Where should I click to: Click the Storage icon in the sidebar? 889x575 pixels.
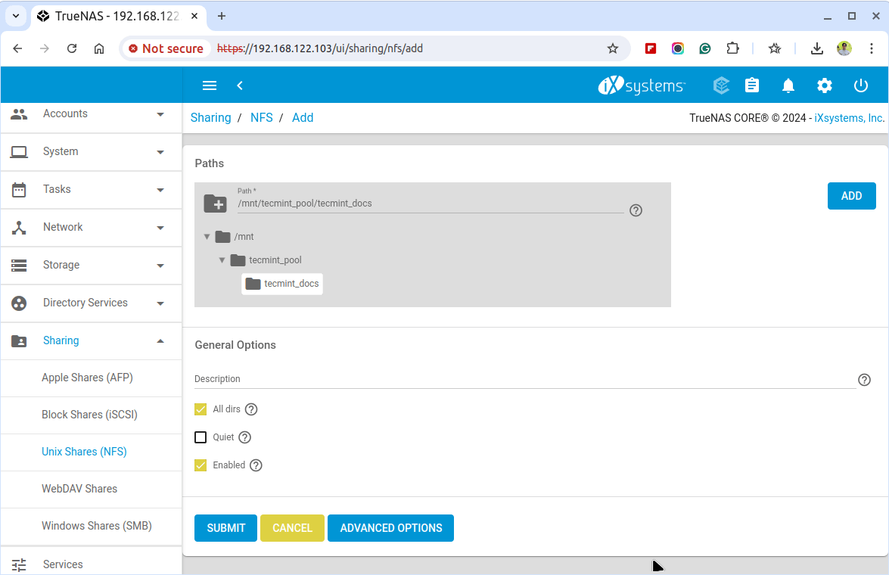[19, 265]
